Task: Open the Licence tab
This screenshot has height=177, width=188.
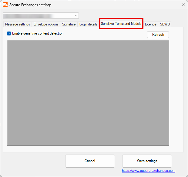Action: 151,24
